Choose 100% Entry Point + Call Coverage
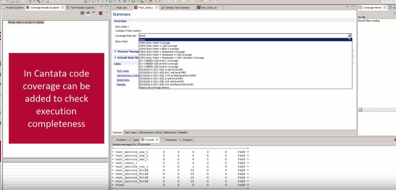The height and width of the screenshot is (190, 396). click(x=245, y=46)
